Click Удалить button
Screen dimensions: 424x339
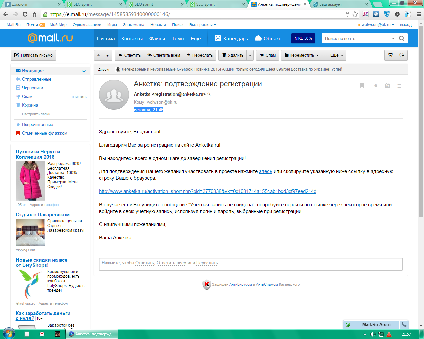coord(233,55)
